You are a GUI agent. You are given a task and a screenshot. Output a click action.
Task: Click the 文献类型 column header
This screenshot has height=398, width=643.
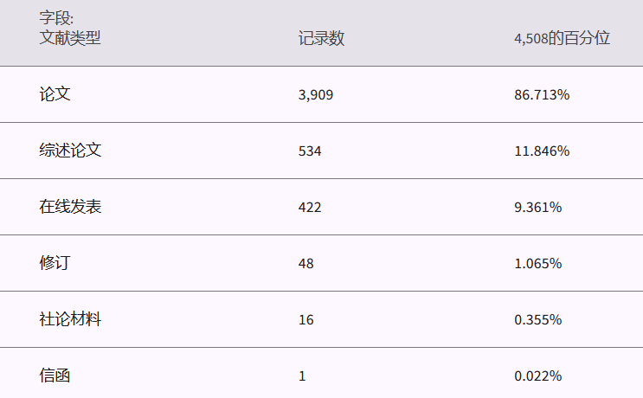click(x=70, y=38)
